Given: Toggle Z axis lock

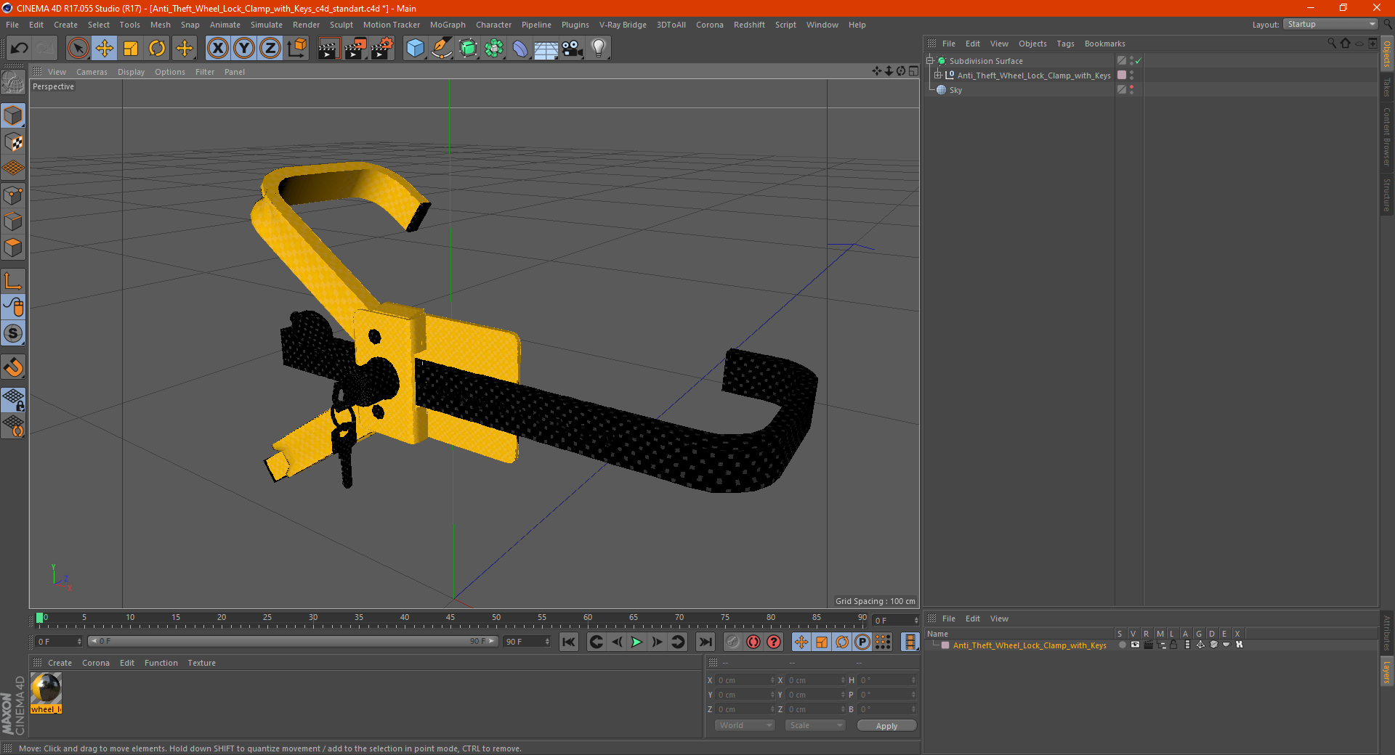Looking at the screenshot, I should 270,49.
